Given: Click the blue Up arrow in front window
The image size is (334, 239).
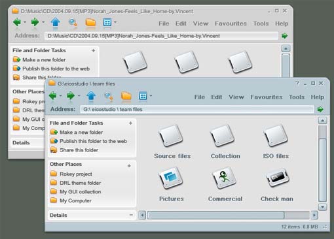Looking at the screenshot, I should (x=91, y=95).
